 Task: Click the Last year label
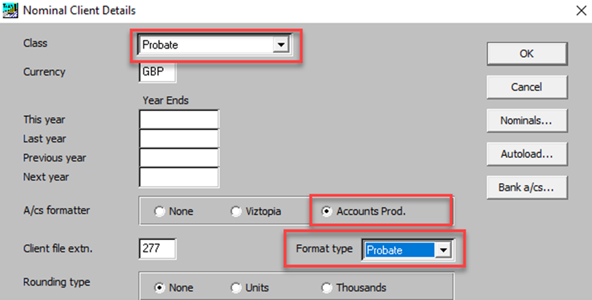pos(45,139)
